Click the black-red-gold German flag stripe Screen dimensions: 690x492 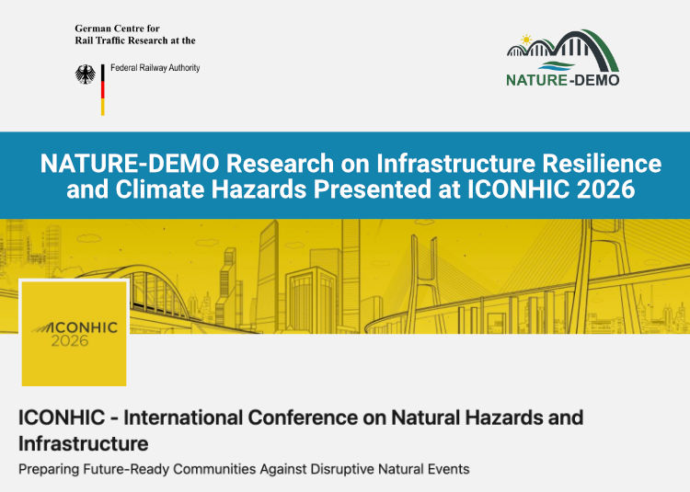pos(103,90)
